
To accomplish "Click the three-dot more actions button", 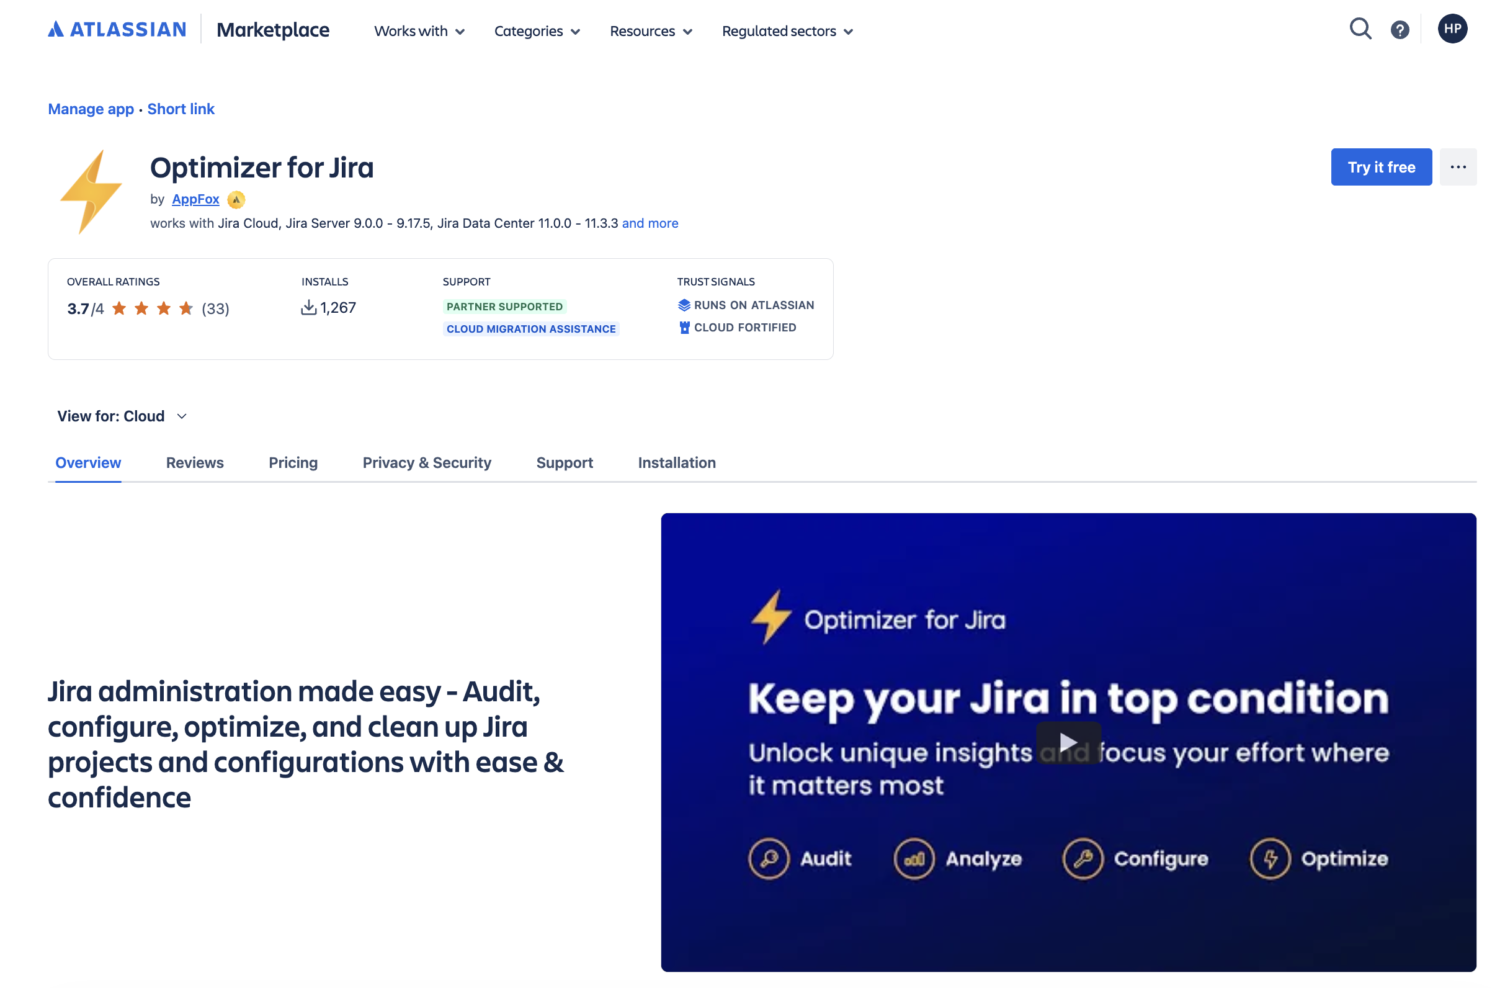I will [1458, 167].
